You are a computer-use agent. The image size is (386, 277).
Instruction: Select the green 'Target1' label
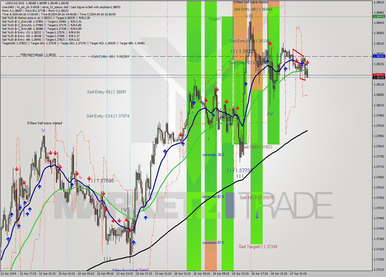point(214,19)
